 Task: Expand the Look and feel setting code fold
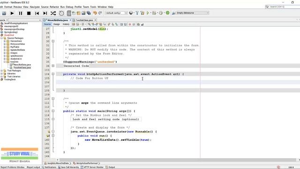coord(53,119)
